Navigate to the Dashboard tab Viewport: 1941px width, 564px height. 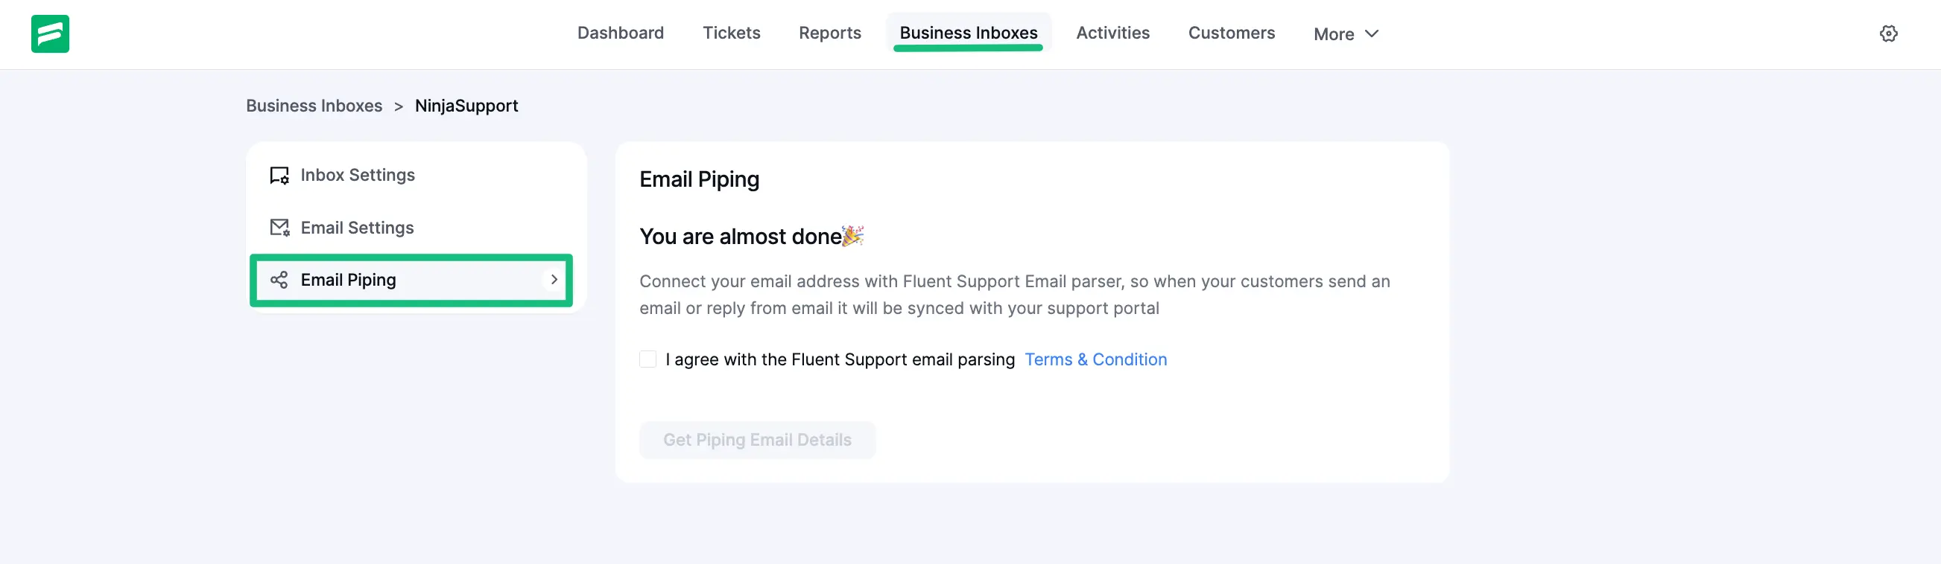pos(620,33)
